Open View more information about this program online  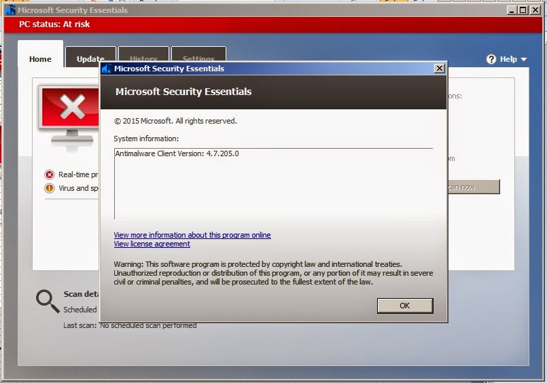[192, 235]
